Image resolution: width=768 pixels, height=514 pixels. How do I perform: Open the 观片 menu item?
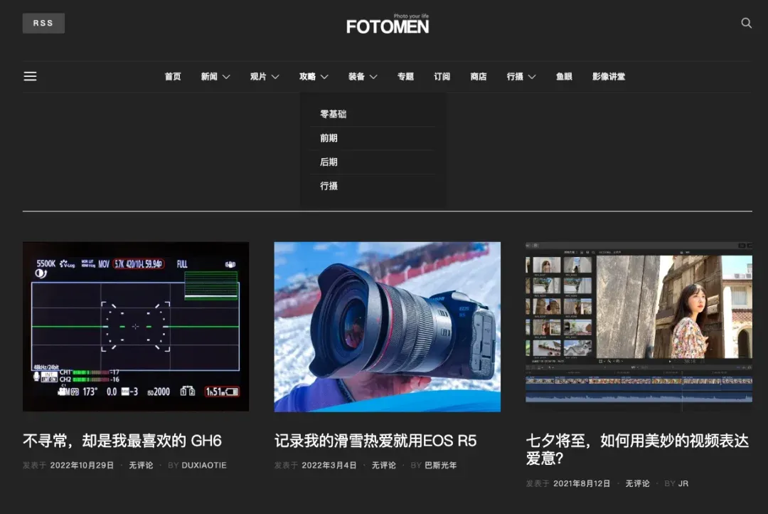258,76
